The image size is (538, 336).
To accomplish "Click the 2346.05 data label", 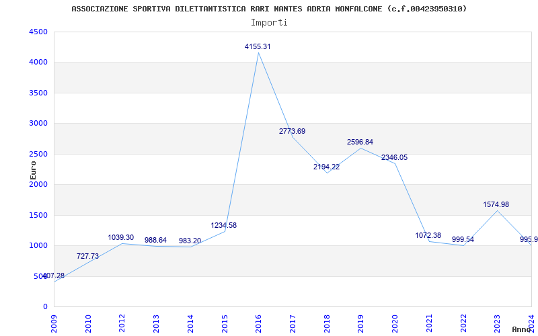I will pyautogui.click(x=394, y=157).
